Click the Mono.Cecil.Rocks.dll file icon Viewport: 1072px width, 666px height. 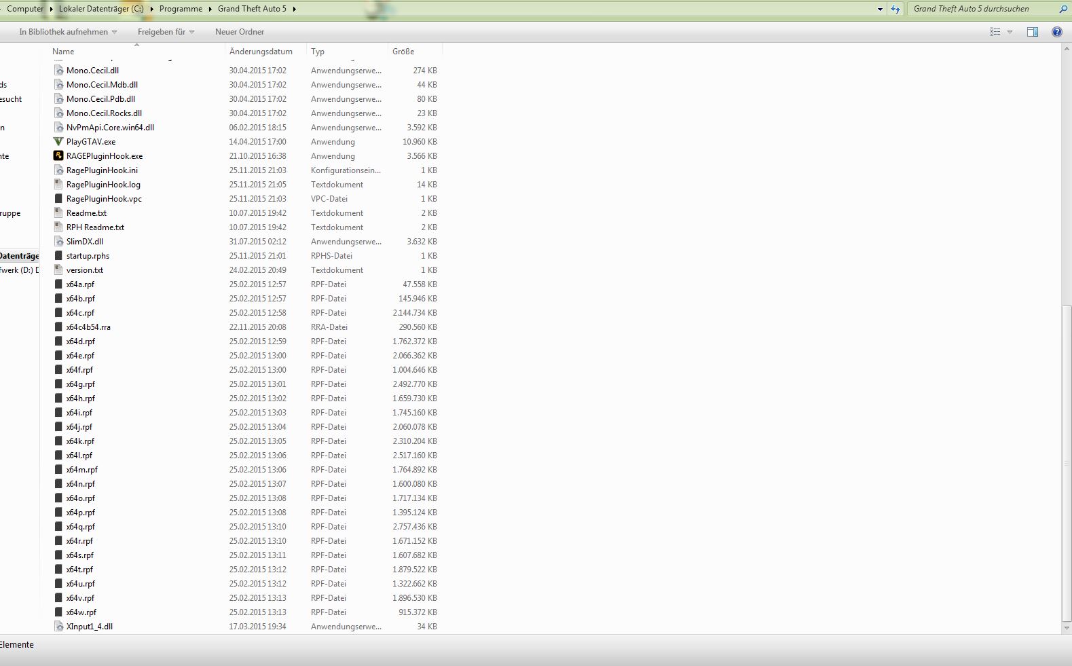(x=58, y=113)
